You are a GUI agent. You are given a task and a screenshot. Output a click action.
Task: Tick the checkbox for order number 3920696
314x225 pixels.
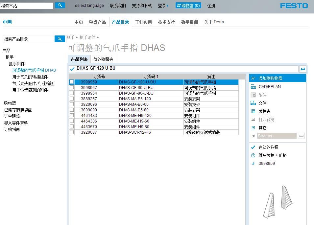[72, 104]
